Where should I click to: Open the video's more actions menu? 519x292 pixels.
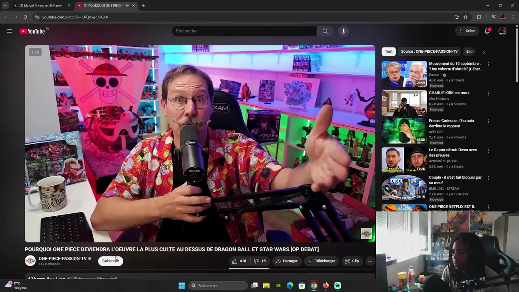pos(370,261)
